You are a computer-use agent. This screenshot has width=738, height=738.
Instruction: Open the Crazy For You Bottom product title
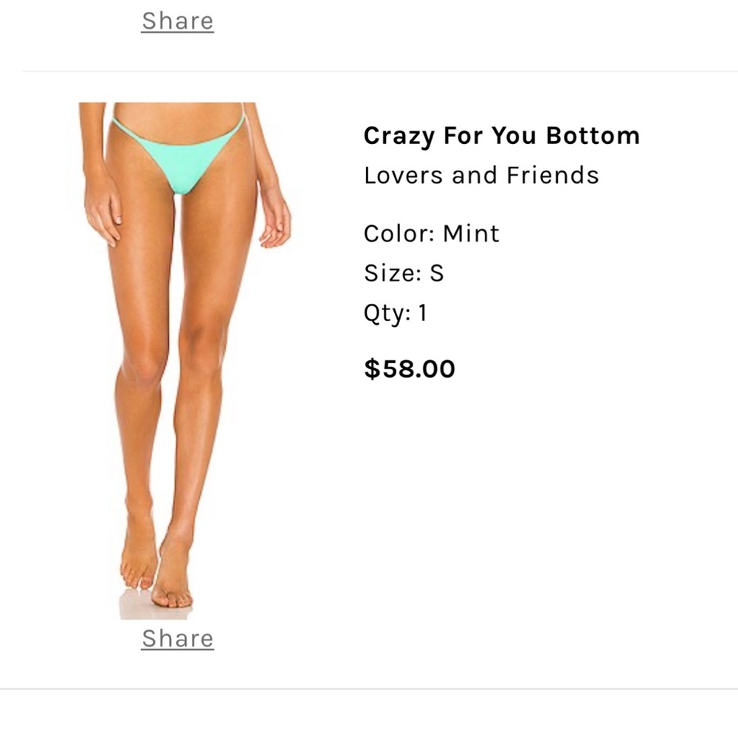tap(500, 136)
